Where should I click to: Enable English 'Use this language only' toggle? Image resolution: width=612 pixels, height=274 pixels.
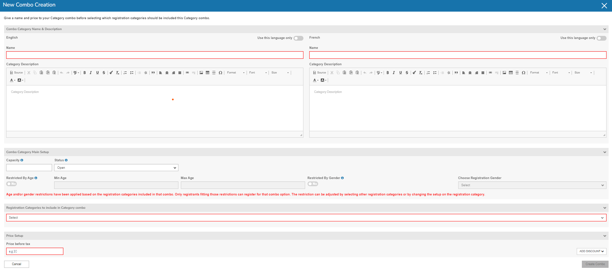(298, 38)
